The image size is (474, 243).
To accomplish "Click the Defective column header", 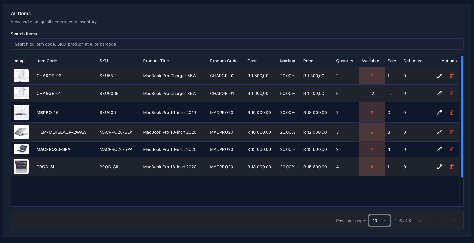I will [x=413, y=61].
